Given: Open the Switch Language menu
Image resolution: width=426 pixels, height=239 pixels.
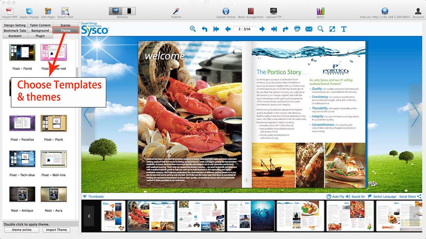Looking at the screenshot, I should click(382, 196).
